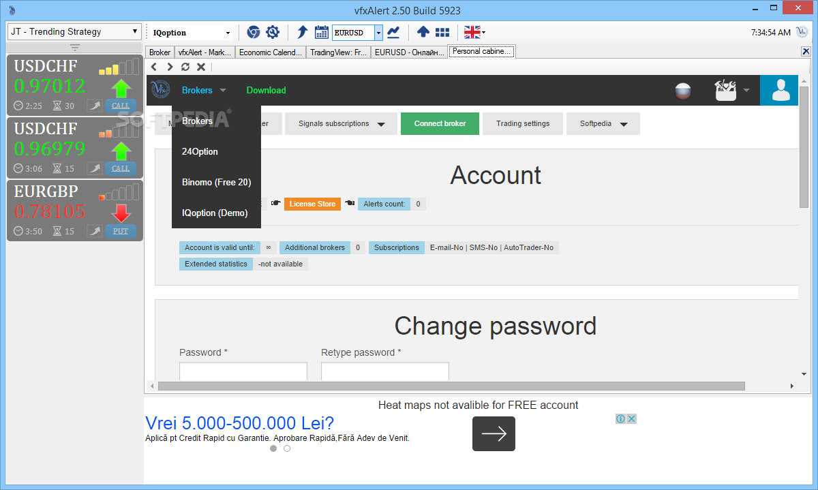Select the second ad carousel dot

point(287,448)
